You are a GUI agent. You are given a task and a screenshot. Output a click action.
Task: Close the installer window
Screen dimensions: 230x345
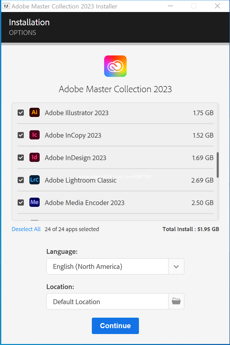217,6
